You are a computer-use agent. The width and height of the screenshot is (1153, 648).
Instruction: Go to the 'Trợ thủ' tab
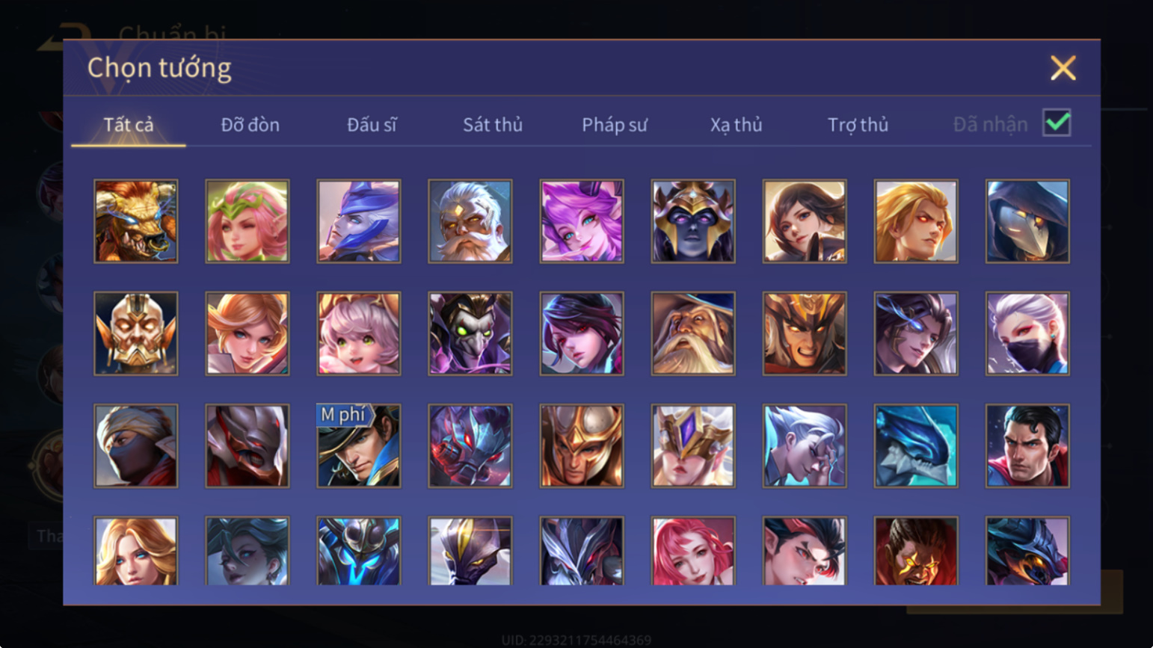tap(858, 125)
